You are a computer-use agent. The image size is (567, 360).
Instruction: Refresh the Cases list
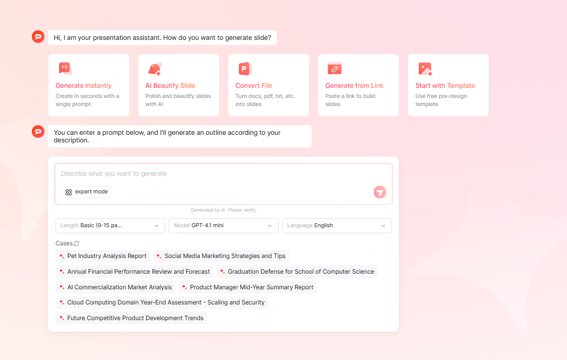point(77,243)
